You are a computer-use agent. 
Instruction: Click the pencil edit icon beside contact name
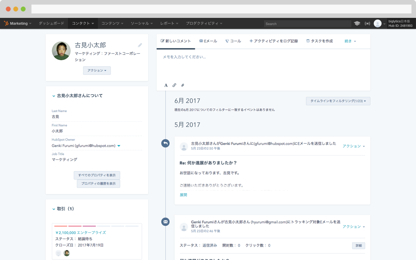(140, 45)
